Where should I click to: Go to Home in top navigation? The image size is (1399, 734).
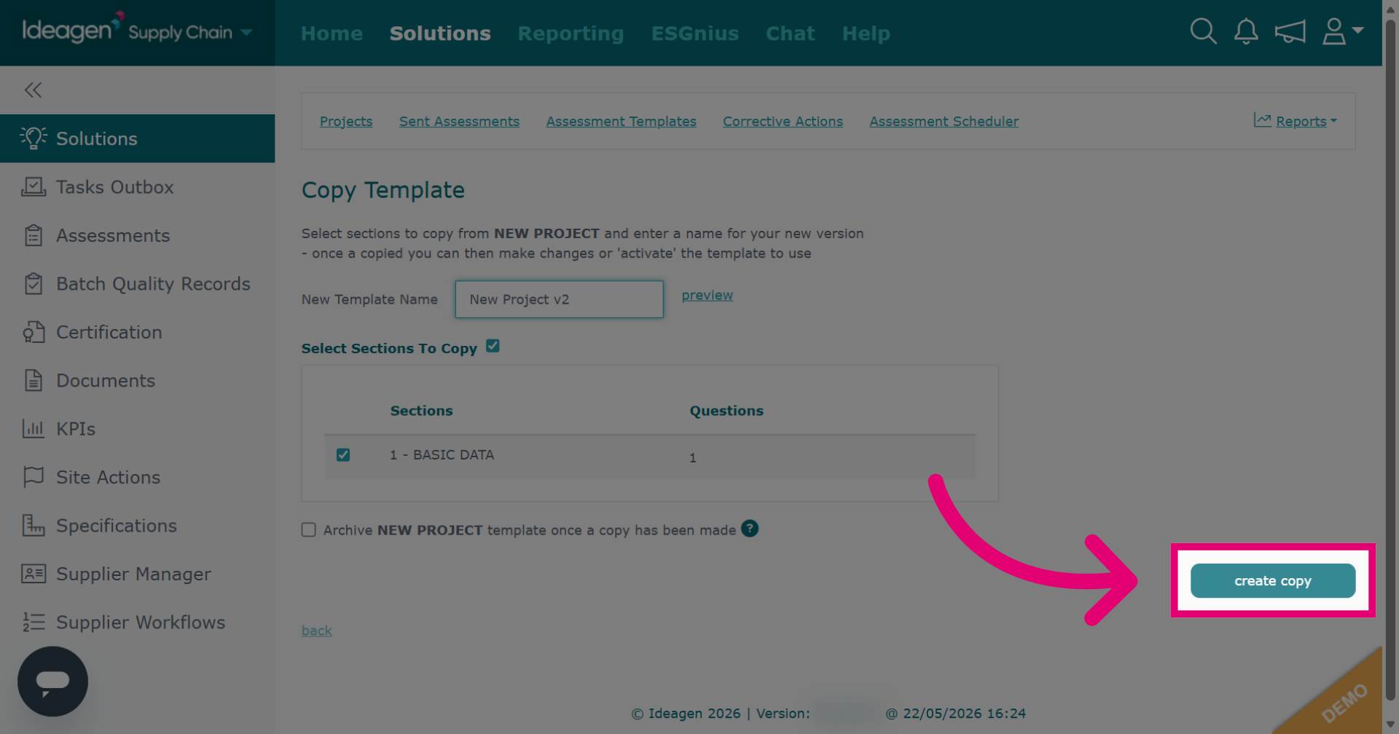(x=332, y=33)
